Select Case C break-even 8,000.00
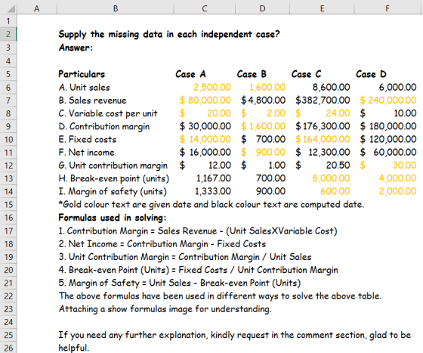This screenshot has width=423, height=353. [x=331, y=178]
